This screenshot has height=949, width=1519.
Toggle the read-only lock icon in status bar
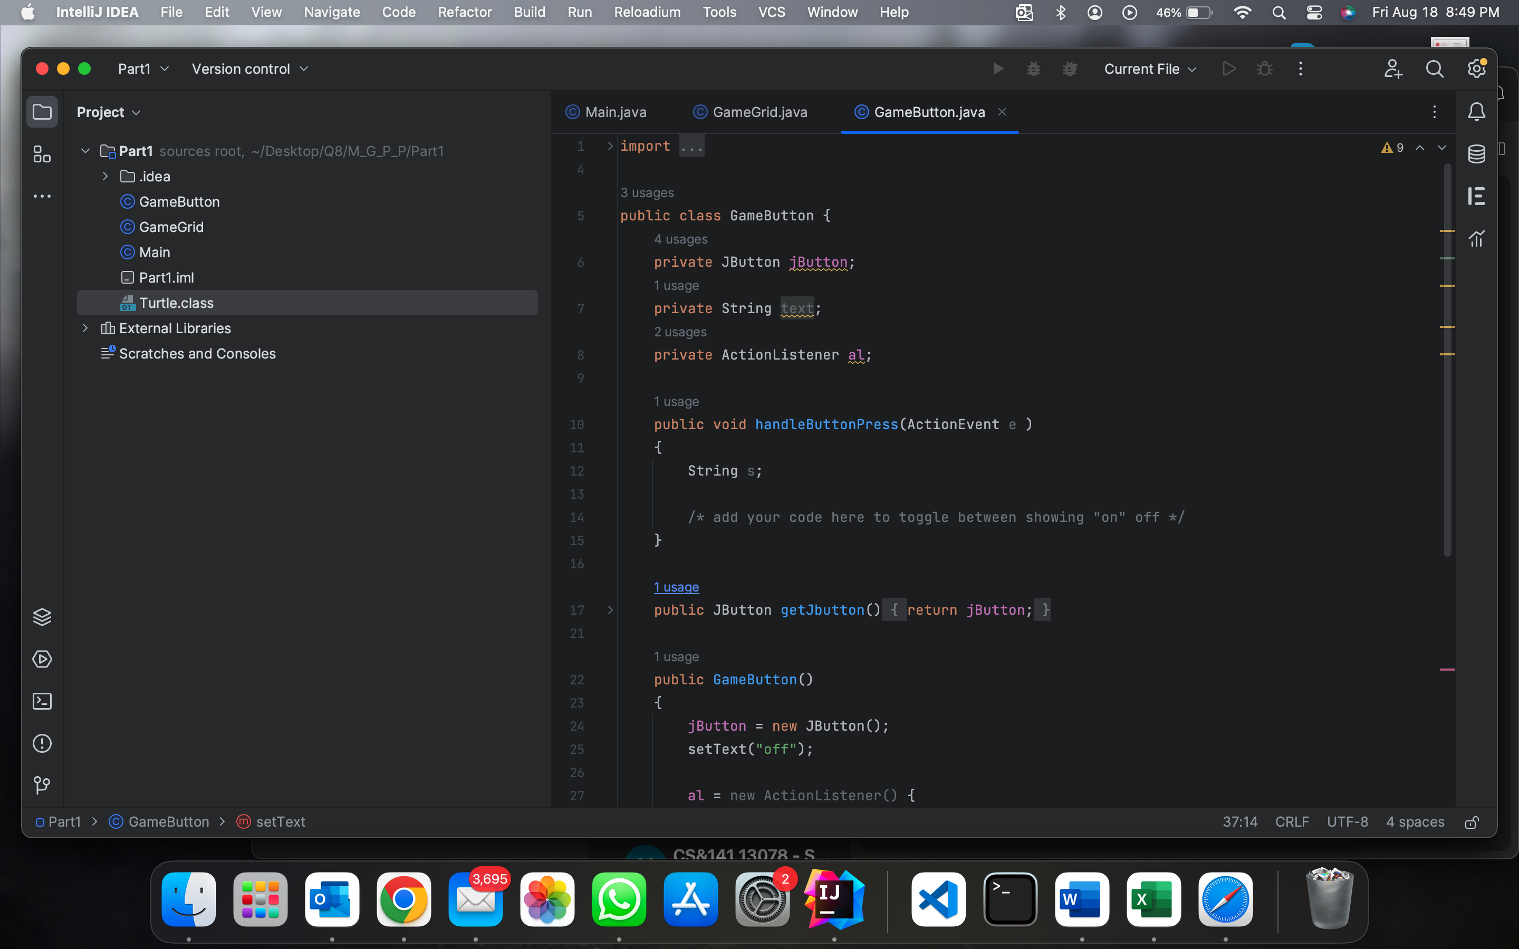pyautogui.click(x=1472, y=822)
